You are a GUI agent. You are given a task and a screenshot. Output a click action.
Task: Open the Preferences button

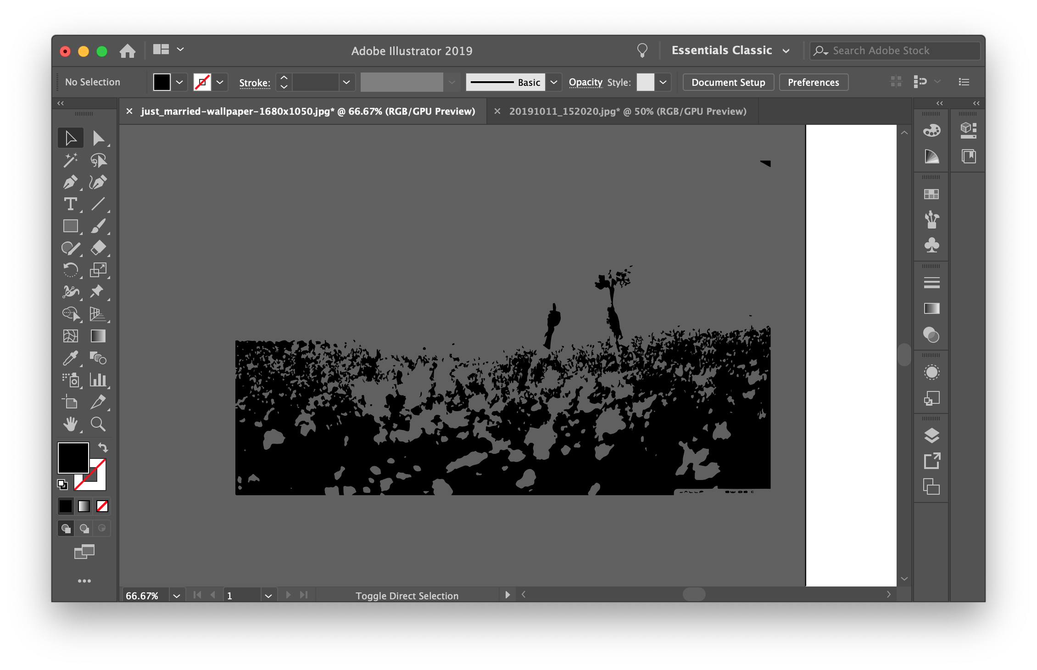tap(813, 83)
